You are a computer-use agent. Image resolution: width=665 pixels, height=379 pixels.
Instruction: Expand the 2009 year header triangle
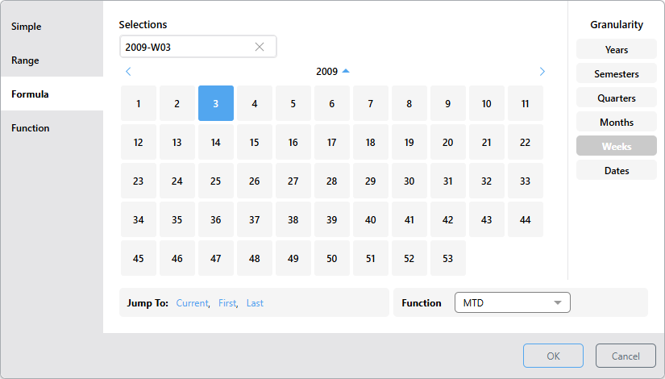click(x=346, y=71)
